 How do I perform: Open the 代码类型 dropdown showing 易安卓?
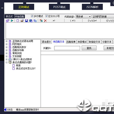(x=83, y=16)
